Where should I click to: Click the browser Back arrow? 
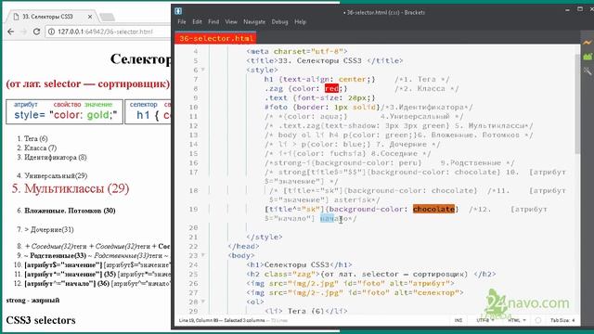(11, 32)
